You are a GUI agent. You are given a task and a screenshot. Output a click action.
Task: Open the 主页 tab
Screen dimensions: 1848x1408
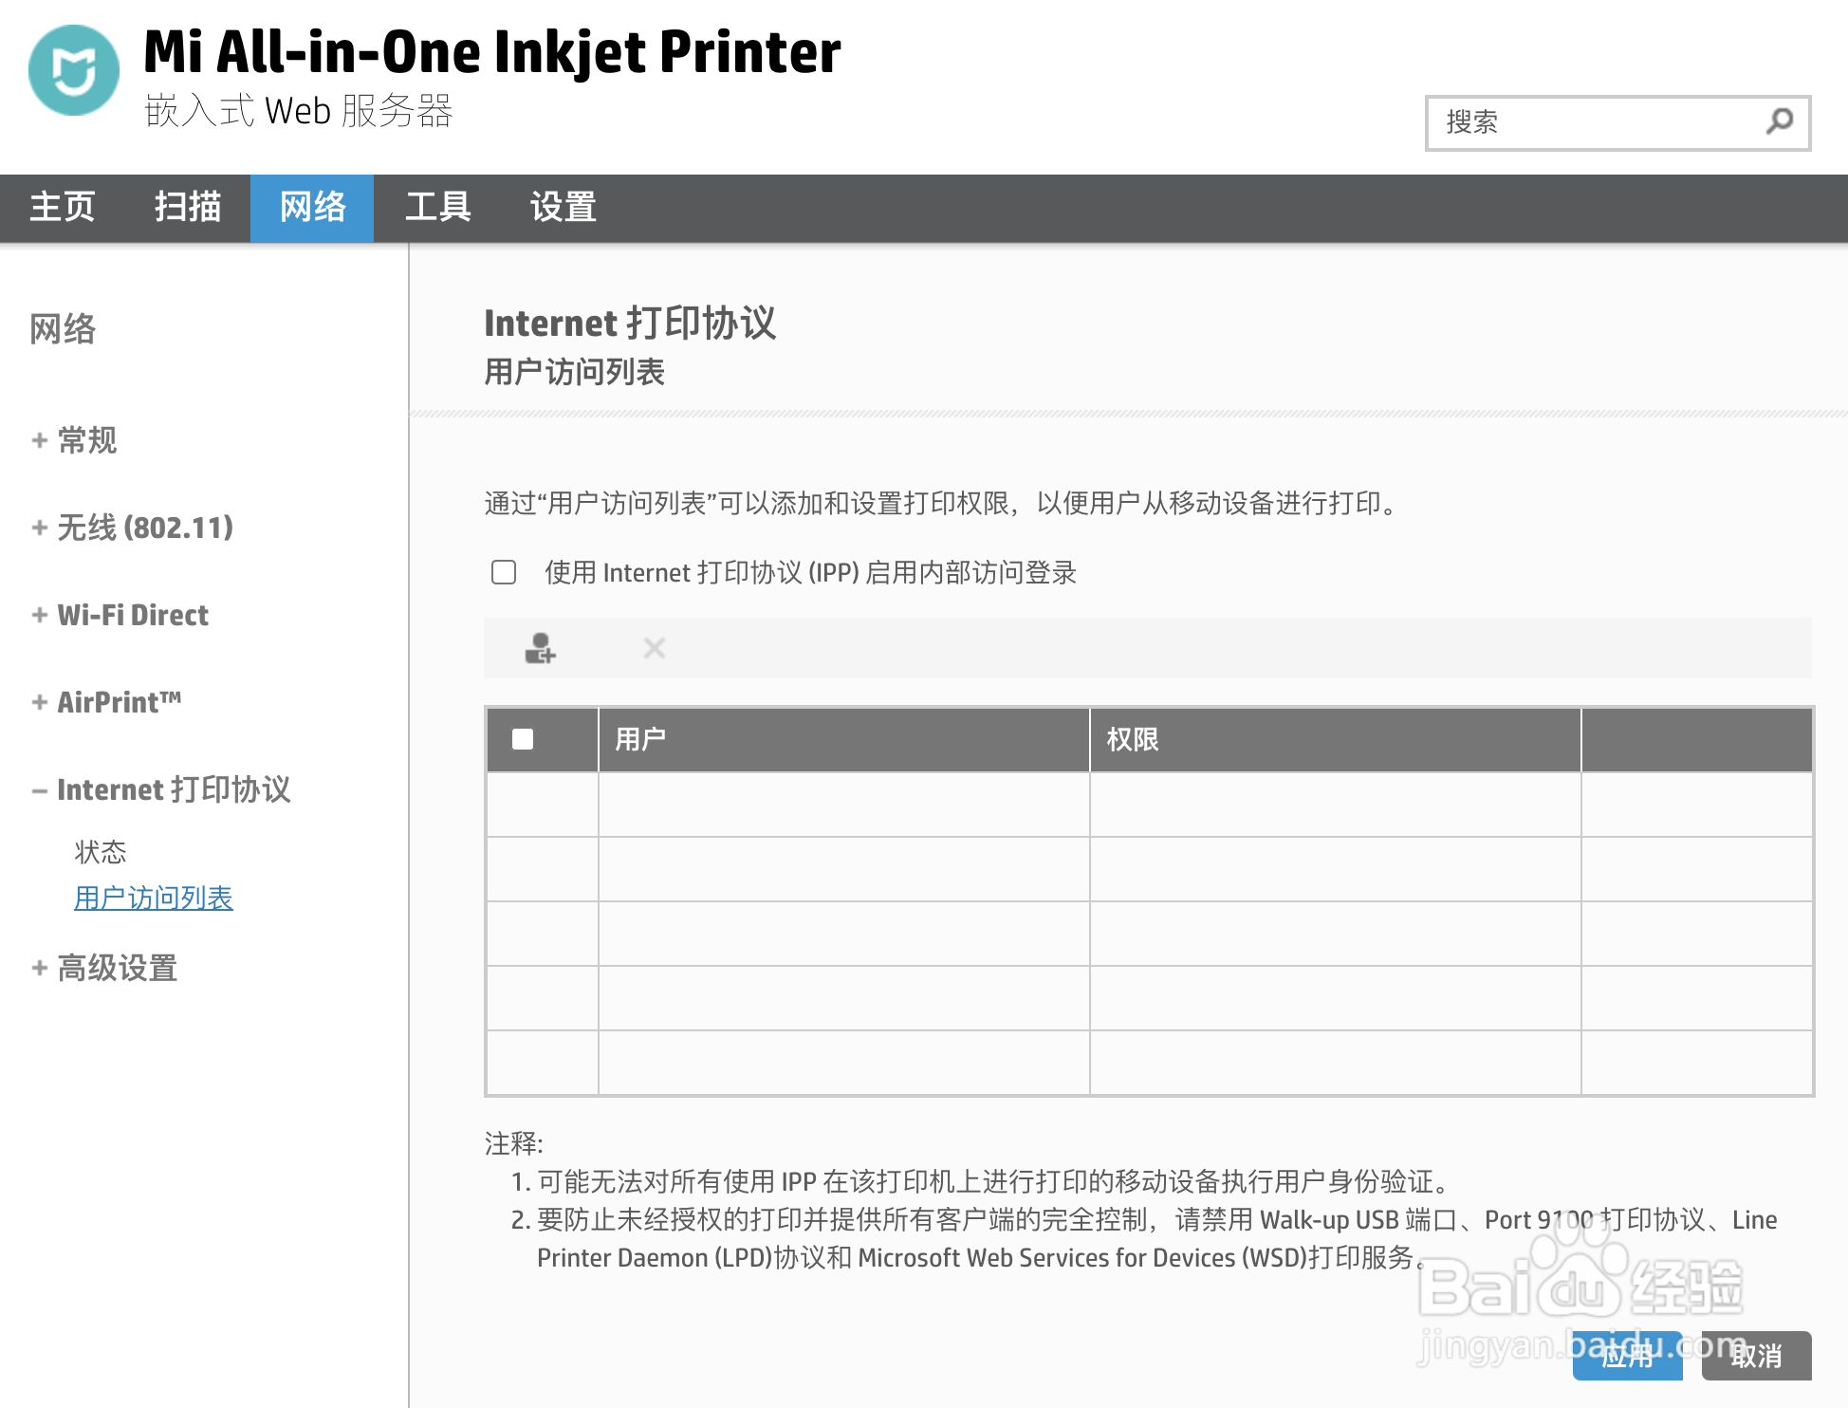click(63, 207)
